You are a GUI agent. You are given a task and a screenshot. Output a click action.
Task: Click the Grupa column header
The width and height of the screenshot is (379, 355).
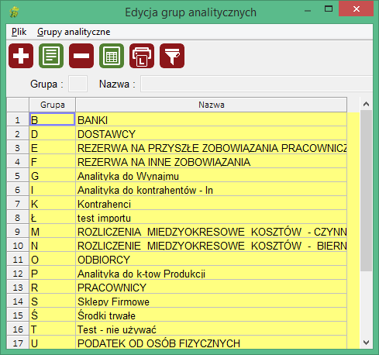53,105
